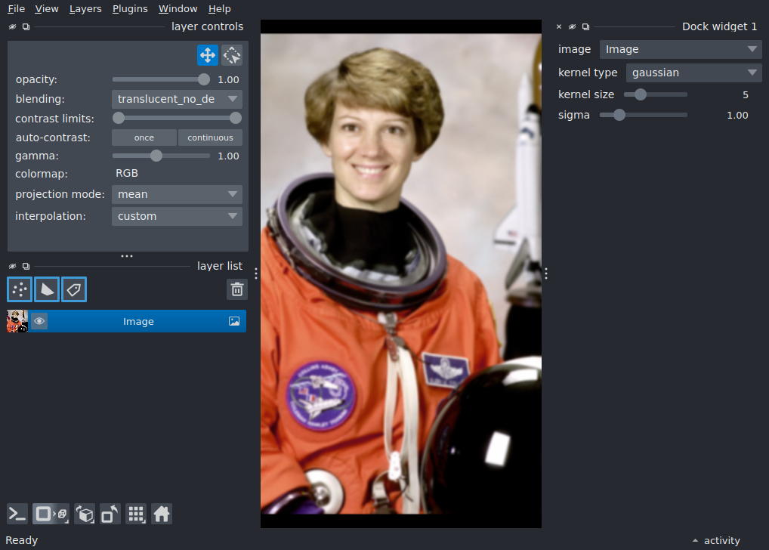Add a new points layer
This screenshot has height=550, width=769.
tap(20, 289)
